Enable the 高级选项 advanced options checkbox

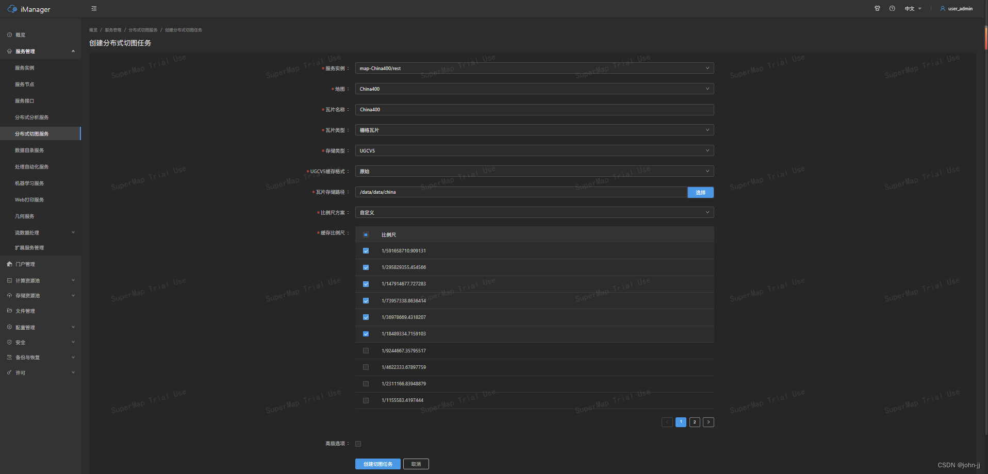pyautogui.click(x=358, y=444)
